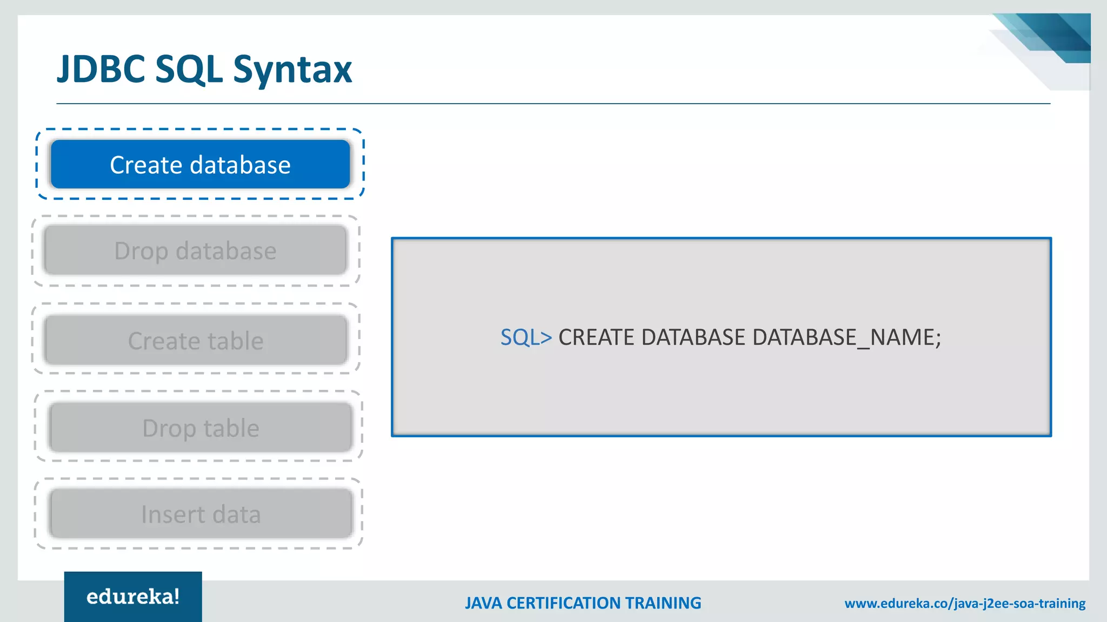Click the blue SQL> prompt text
Screen dimensions: 1107x622
(x=525, y=337)
